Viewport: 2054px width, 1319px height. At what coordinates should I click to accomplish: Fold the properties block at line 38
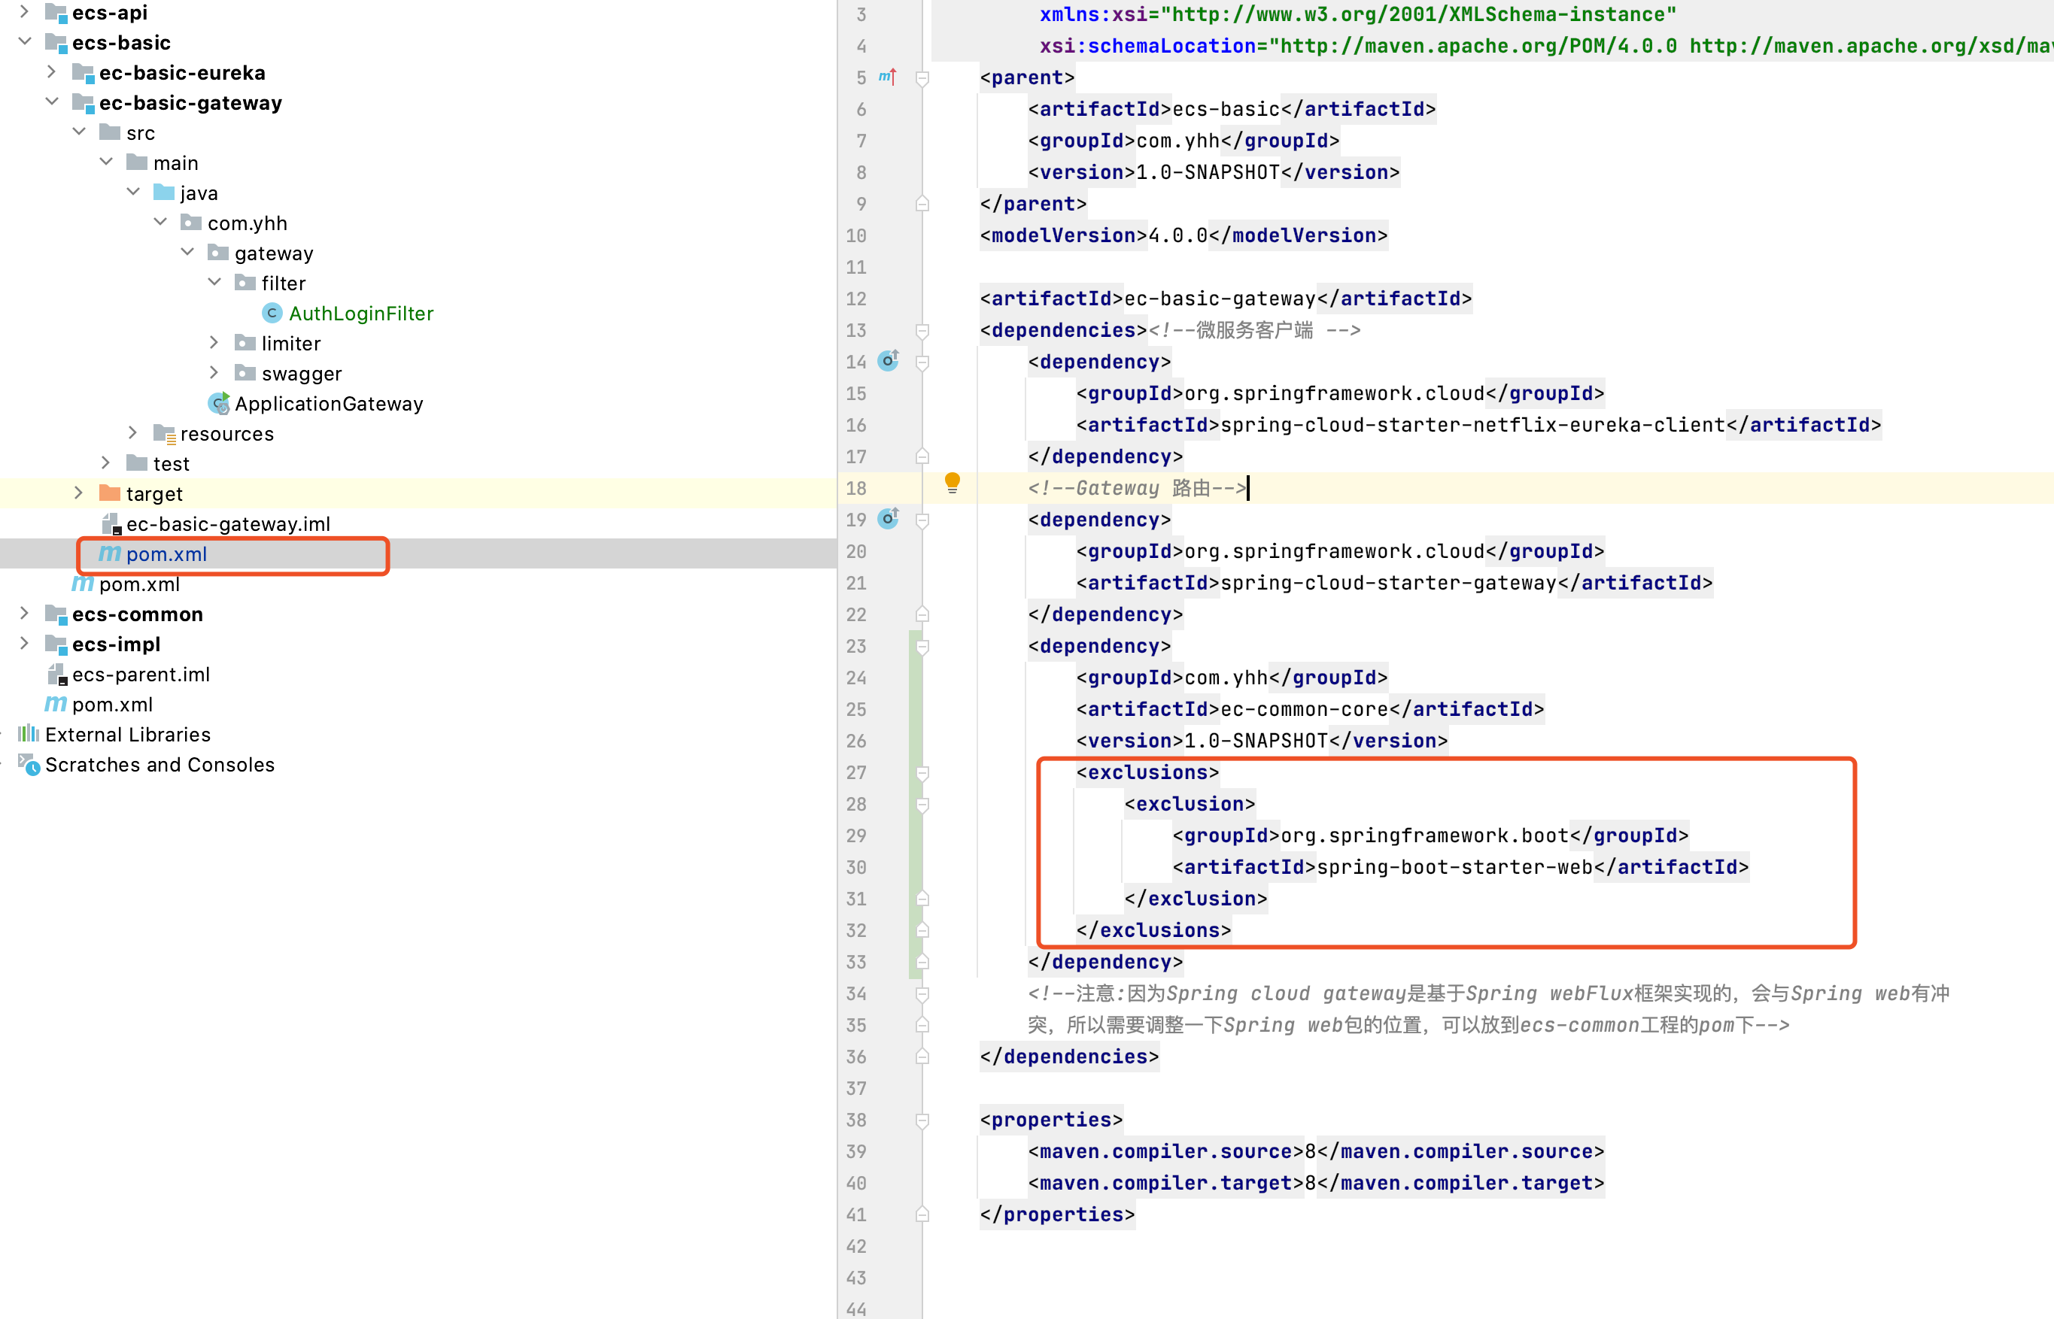[x=923, y=1120]
